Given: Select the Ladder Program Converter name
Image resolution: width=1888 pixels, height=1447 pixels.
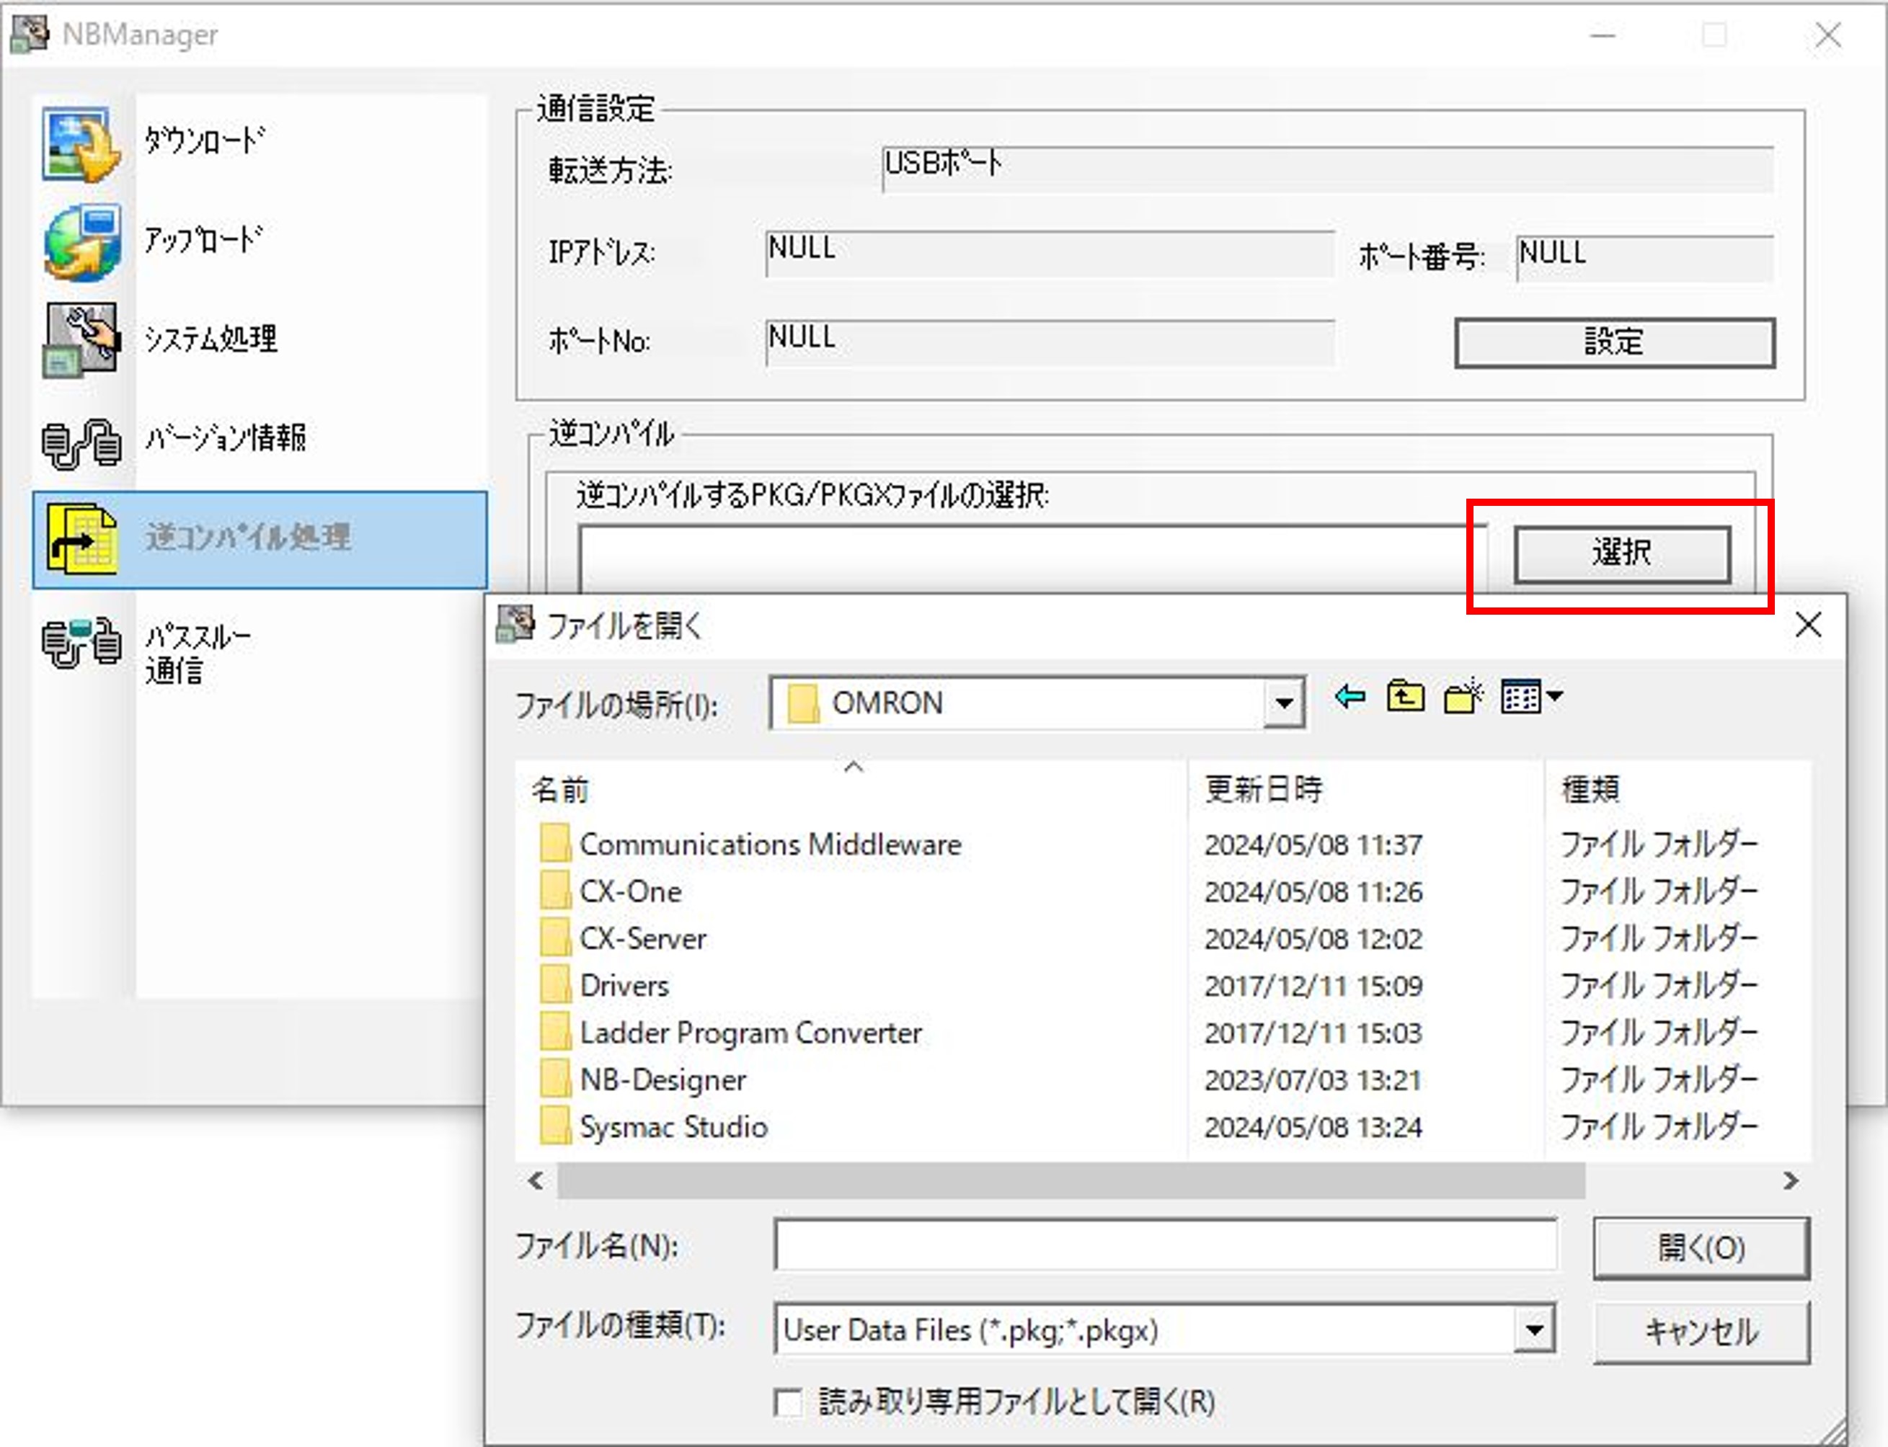Looking at the screenshot, I should [x=750, y=1033].
